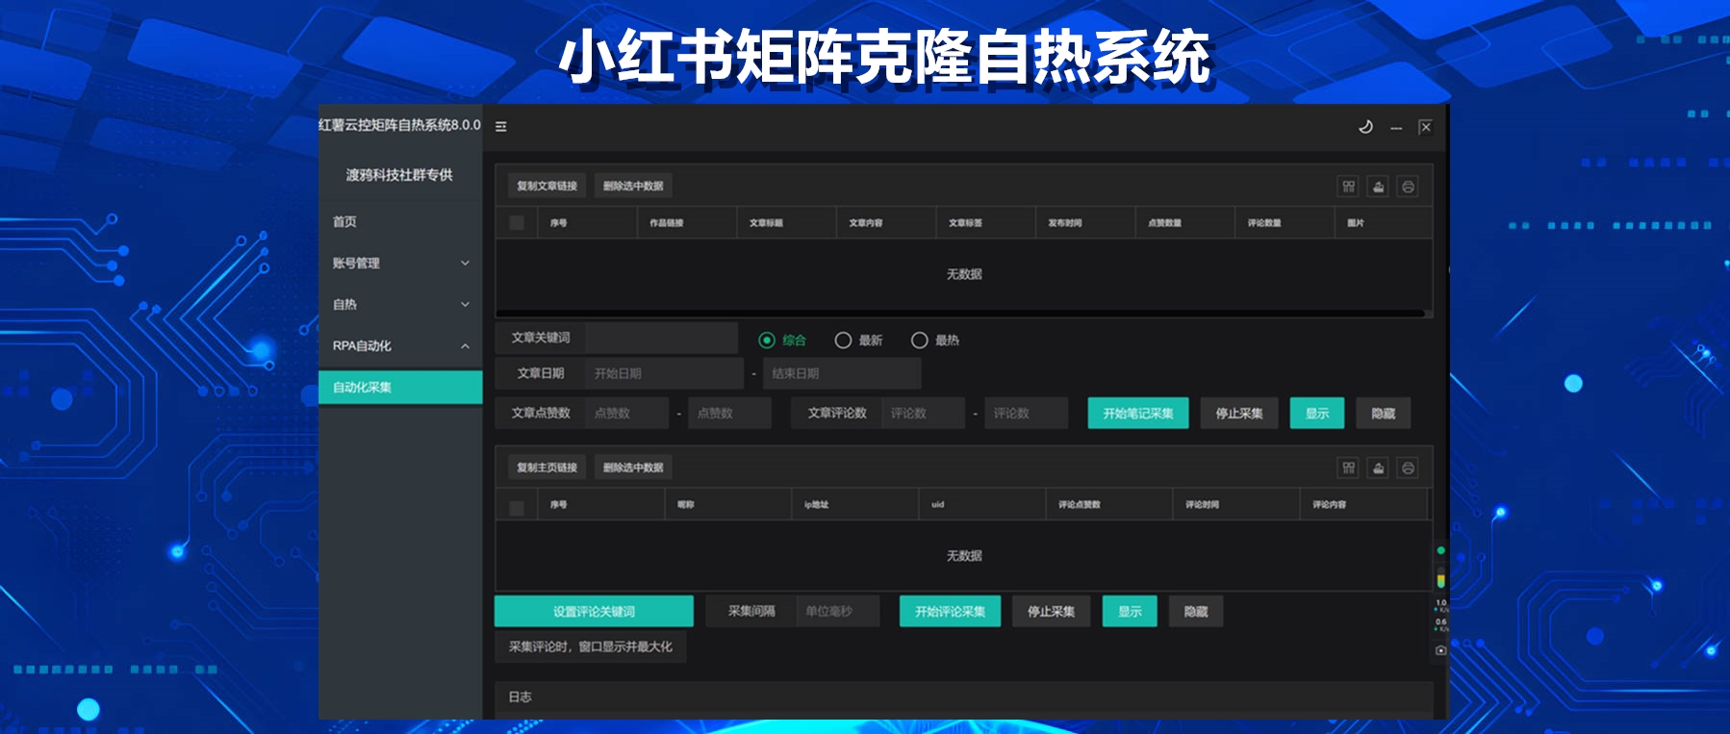Toggle dark mode with the moon icon
Image resolution: width=1730 pixels, height=734 pixels.
click(x=1364, y=127)
